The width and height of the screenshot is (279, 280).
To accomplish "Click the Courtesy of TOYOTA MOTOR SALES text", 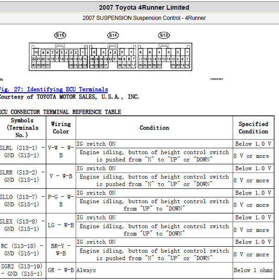I will [x=69, y=97].
